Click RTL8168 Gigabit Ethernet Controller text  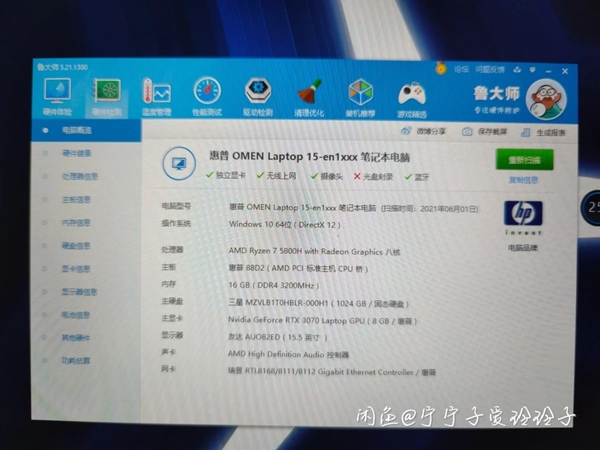(x=332, y=372)
